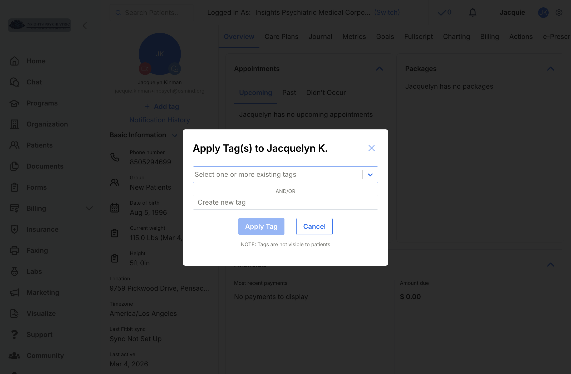Open the Community group icon

[x=14, y=356]
